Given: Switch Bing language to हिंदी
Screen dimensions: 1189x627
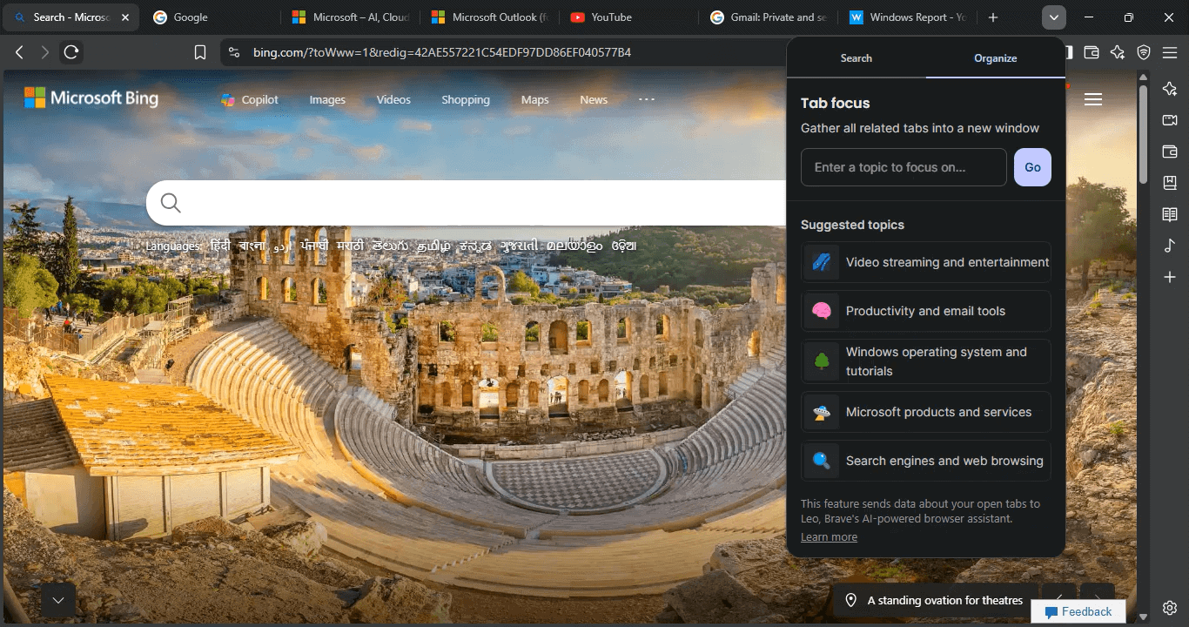Looking at the screenshot, I should 220,246.
